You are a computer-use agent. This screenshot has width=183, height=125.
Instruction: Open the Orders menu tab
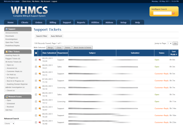39,22
